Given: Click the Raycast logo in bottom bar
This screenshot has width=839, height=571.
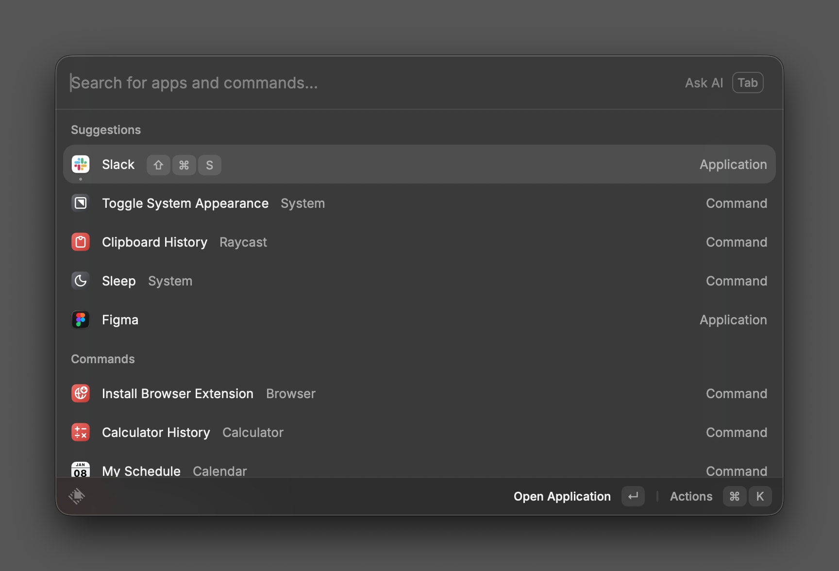Looking at the screenshot, I should coord(77,496).
